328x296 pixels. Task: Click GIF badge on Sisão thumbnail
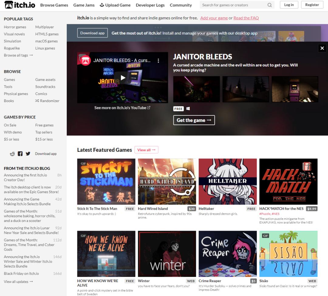click(265, 236)
